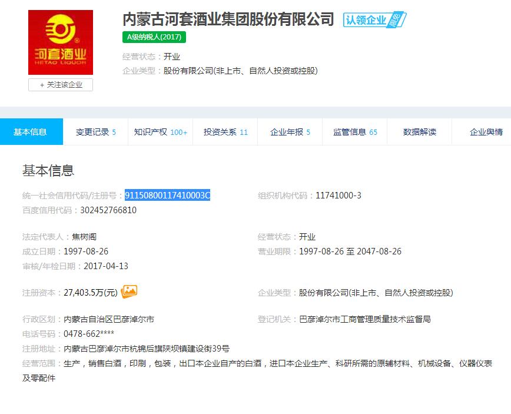Click administrative region 内蒙古自治区巴彦淖尔市
The image size is (511, 414).
pyautogui.click(x=109, y=319)
